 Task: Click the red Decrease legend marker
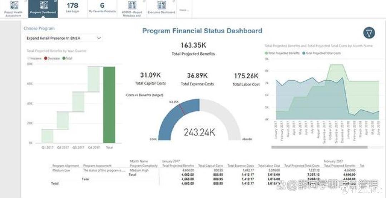[45, 58]
